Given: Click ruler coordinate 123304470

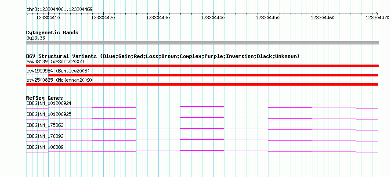Looking at the screenshot, I should pyautogui.click(x=377, y=18).
